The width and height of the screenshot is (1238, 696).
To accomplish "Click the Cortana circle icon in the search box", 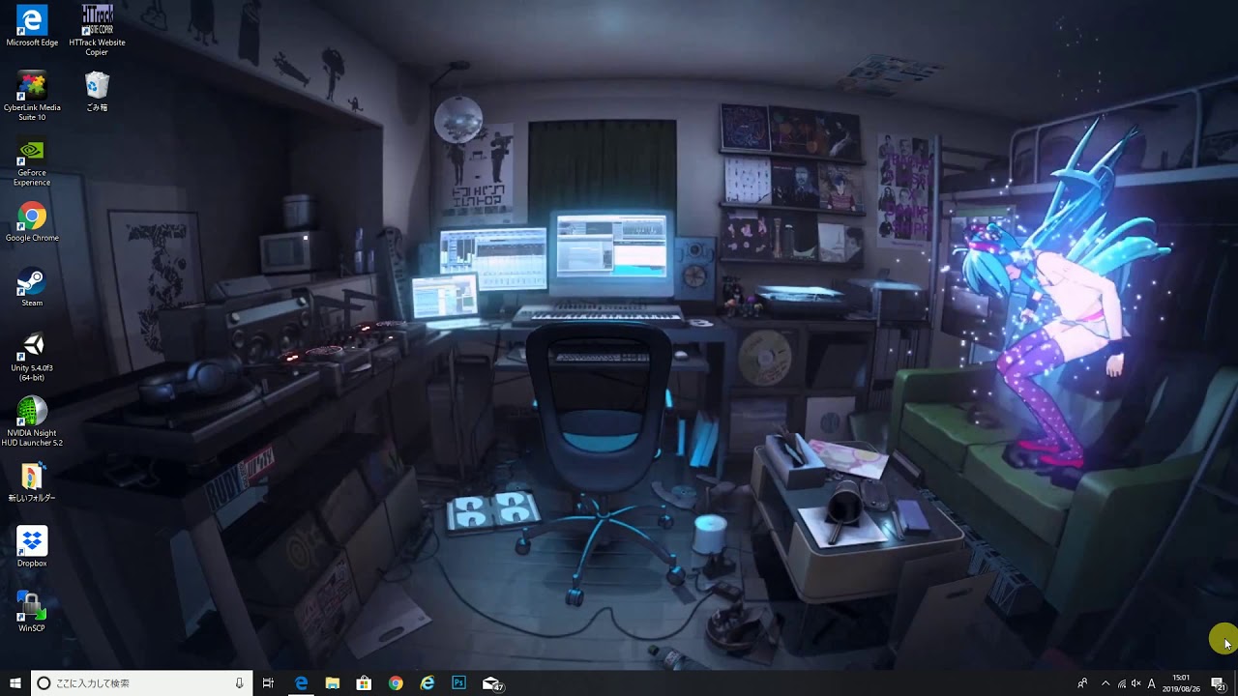I will click(x=44, y=683).
